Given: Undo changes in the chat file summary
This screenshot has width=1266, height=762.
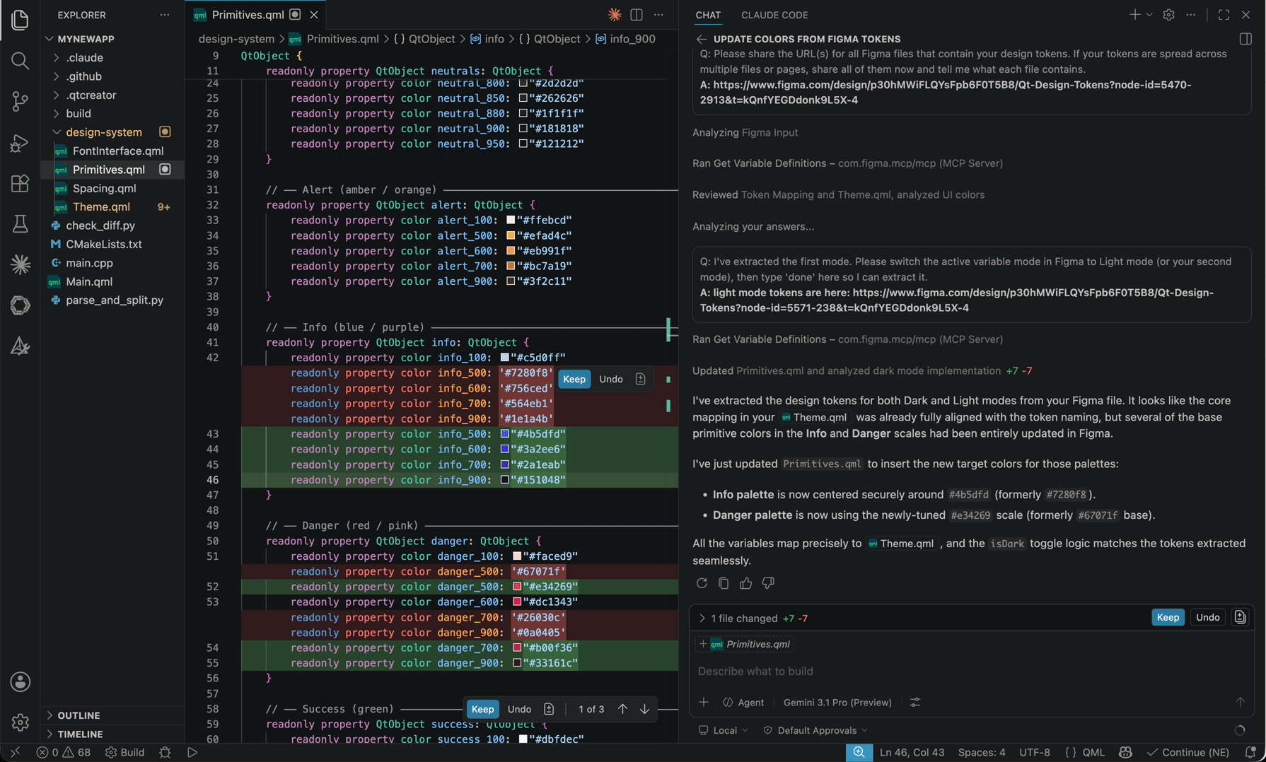Looking at the screenshot, I should [x=1207, y=617].
